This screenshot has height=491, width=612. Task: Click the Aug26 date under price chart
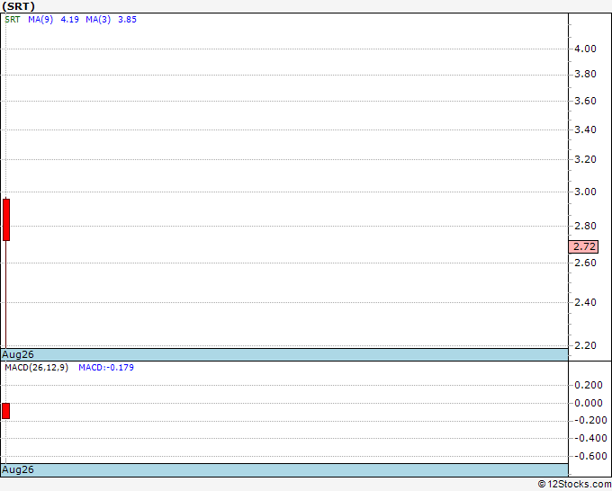pyautogui.click(x=18, y=354)
